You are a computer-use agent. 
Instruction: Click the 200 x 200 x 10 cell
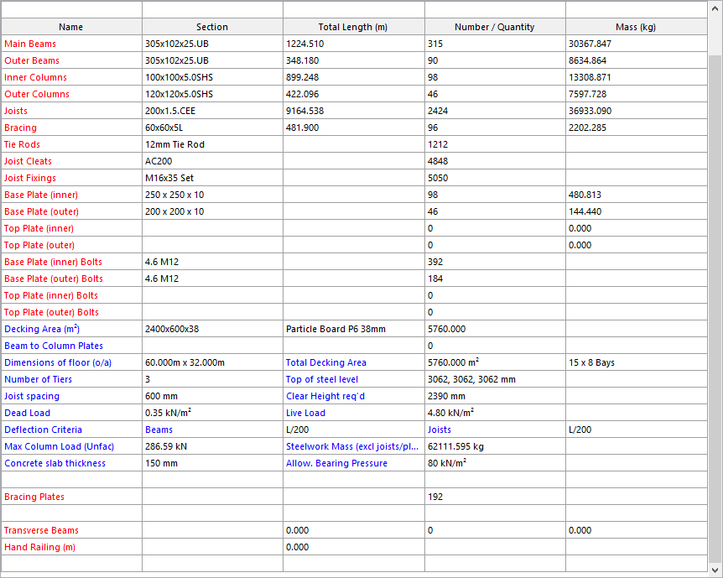(212, 211)
